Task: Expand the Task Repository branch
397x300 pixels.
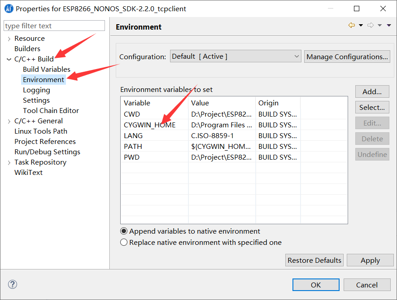Action: click(x=9, y=162)
